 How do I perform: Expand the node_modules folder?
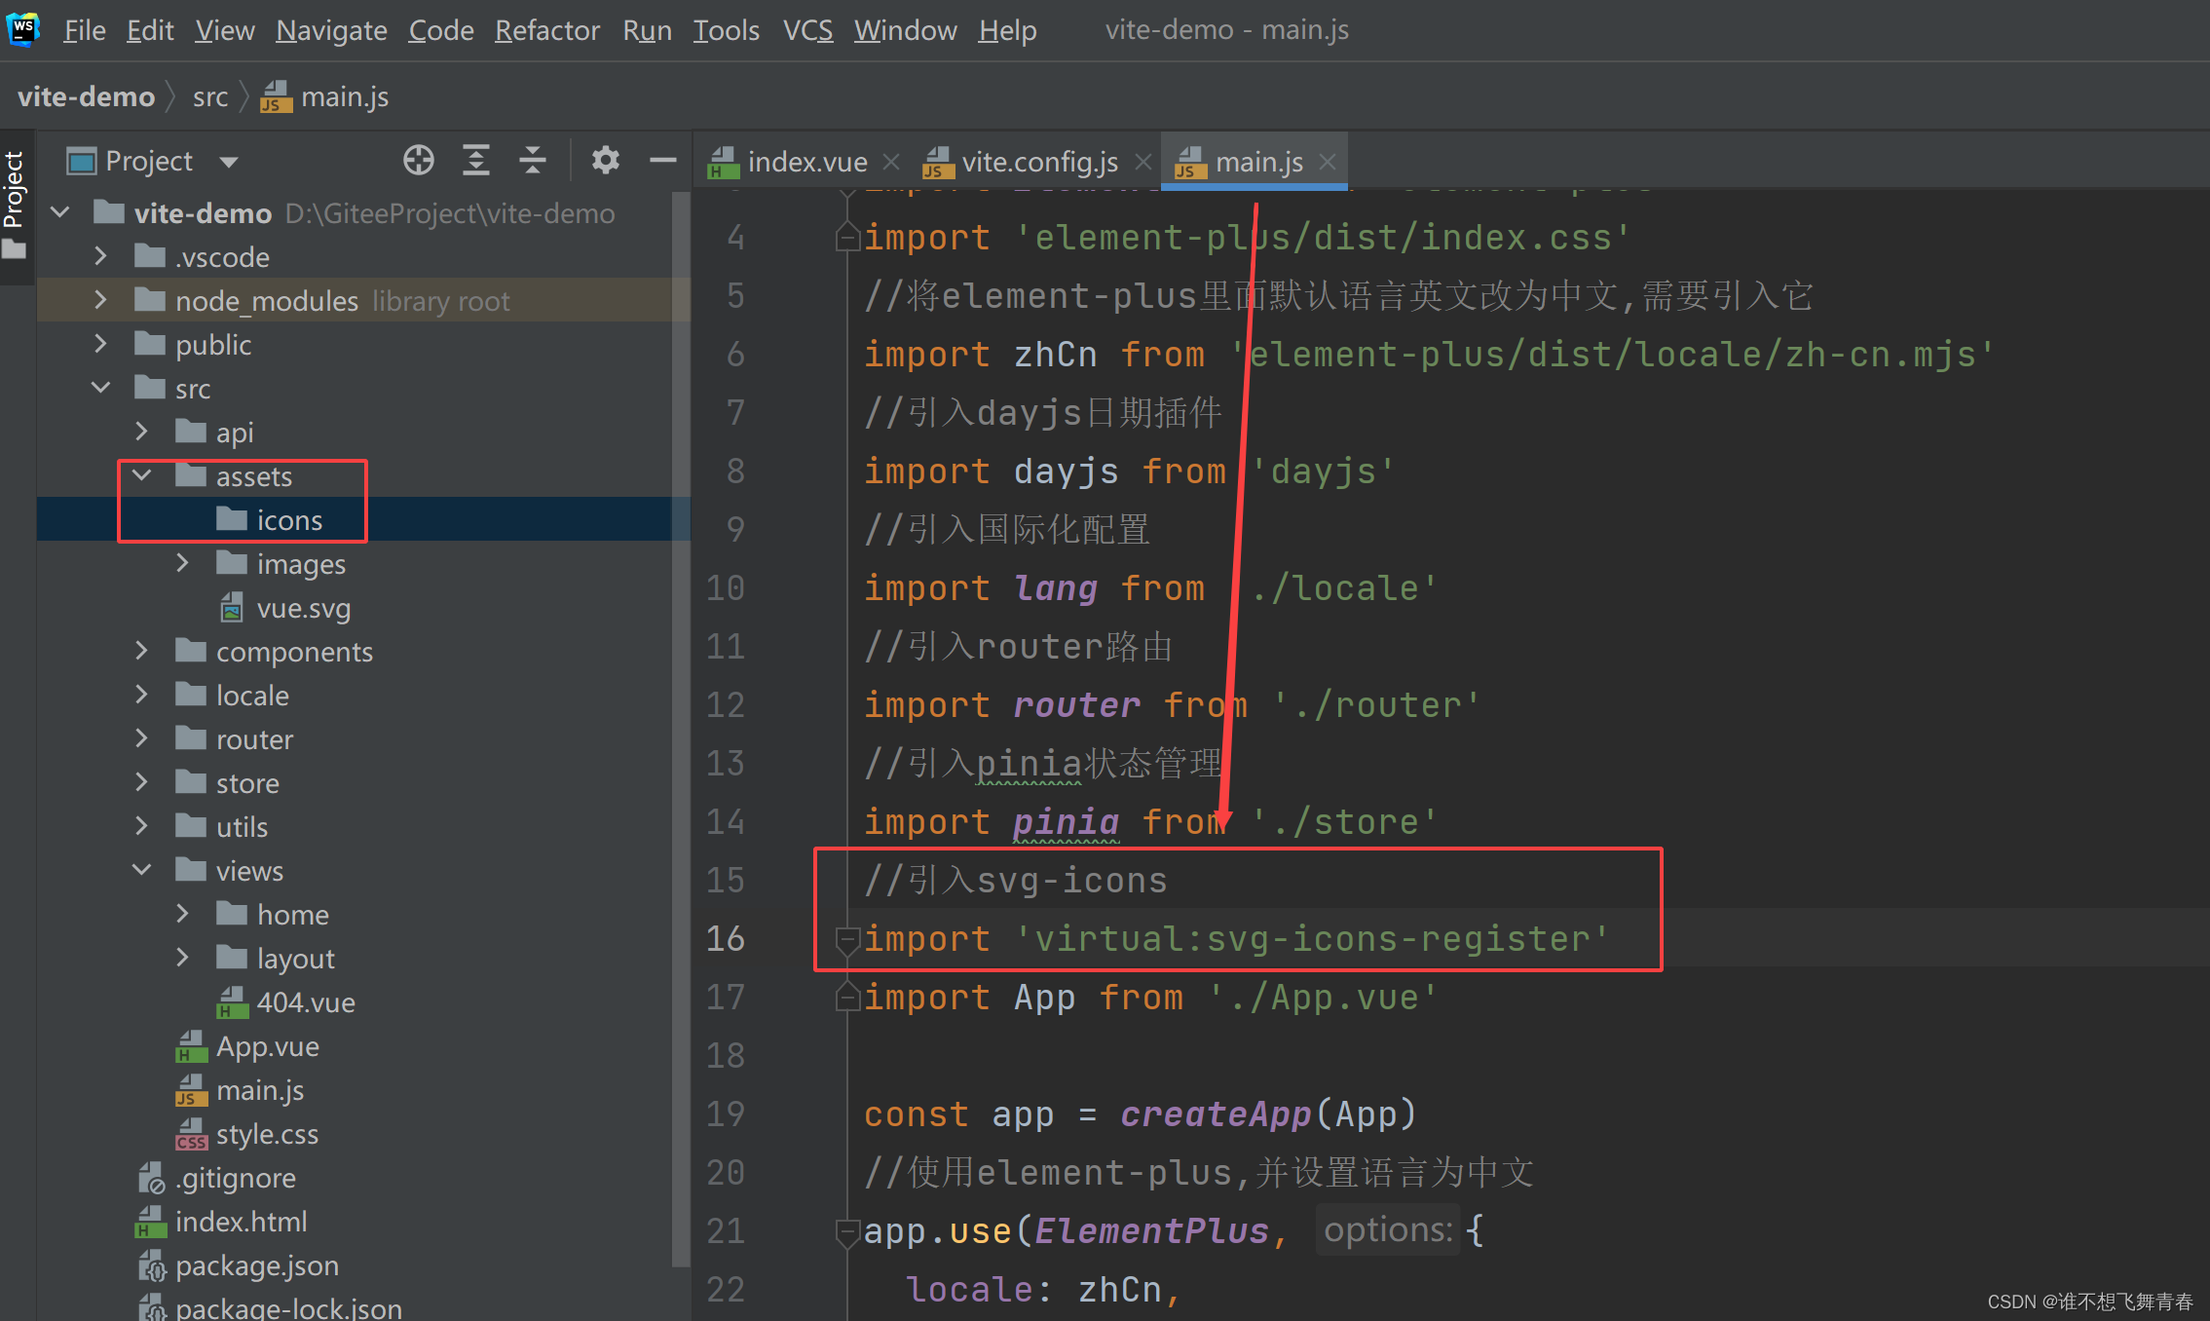point(100,300)
